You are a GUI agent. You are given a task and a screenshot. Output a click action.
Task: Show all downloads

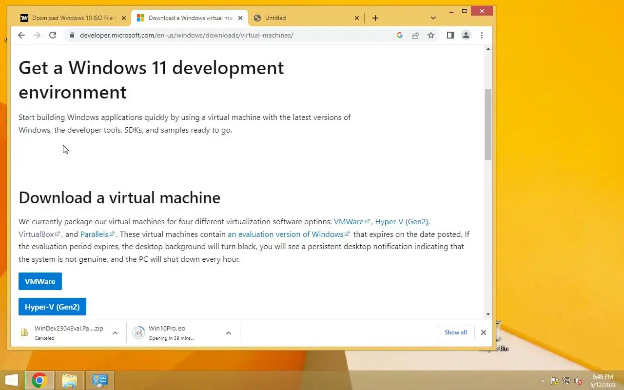[455, 332]
